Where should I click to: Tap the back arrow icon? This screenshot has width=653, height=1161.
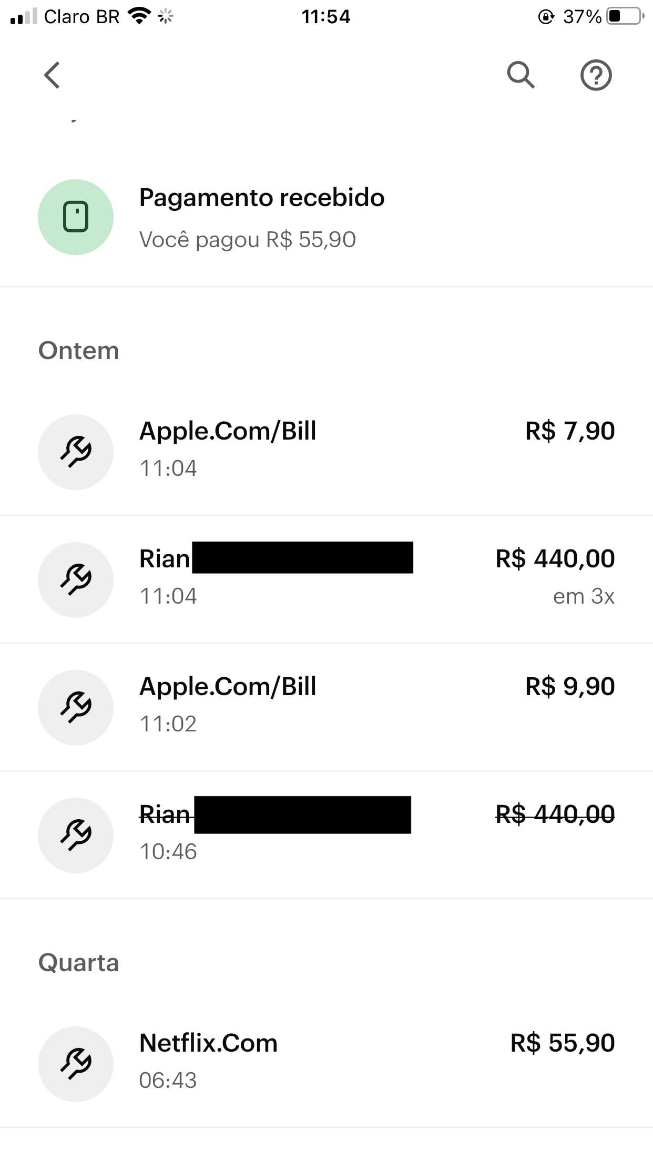[52, 75]
